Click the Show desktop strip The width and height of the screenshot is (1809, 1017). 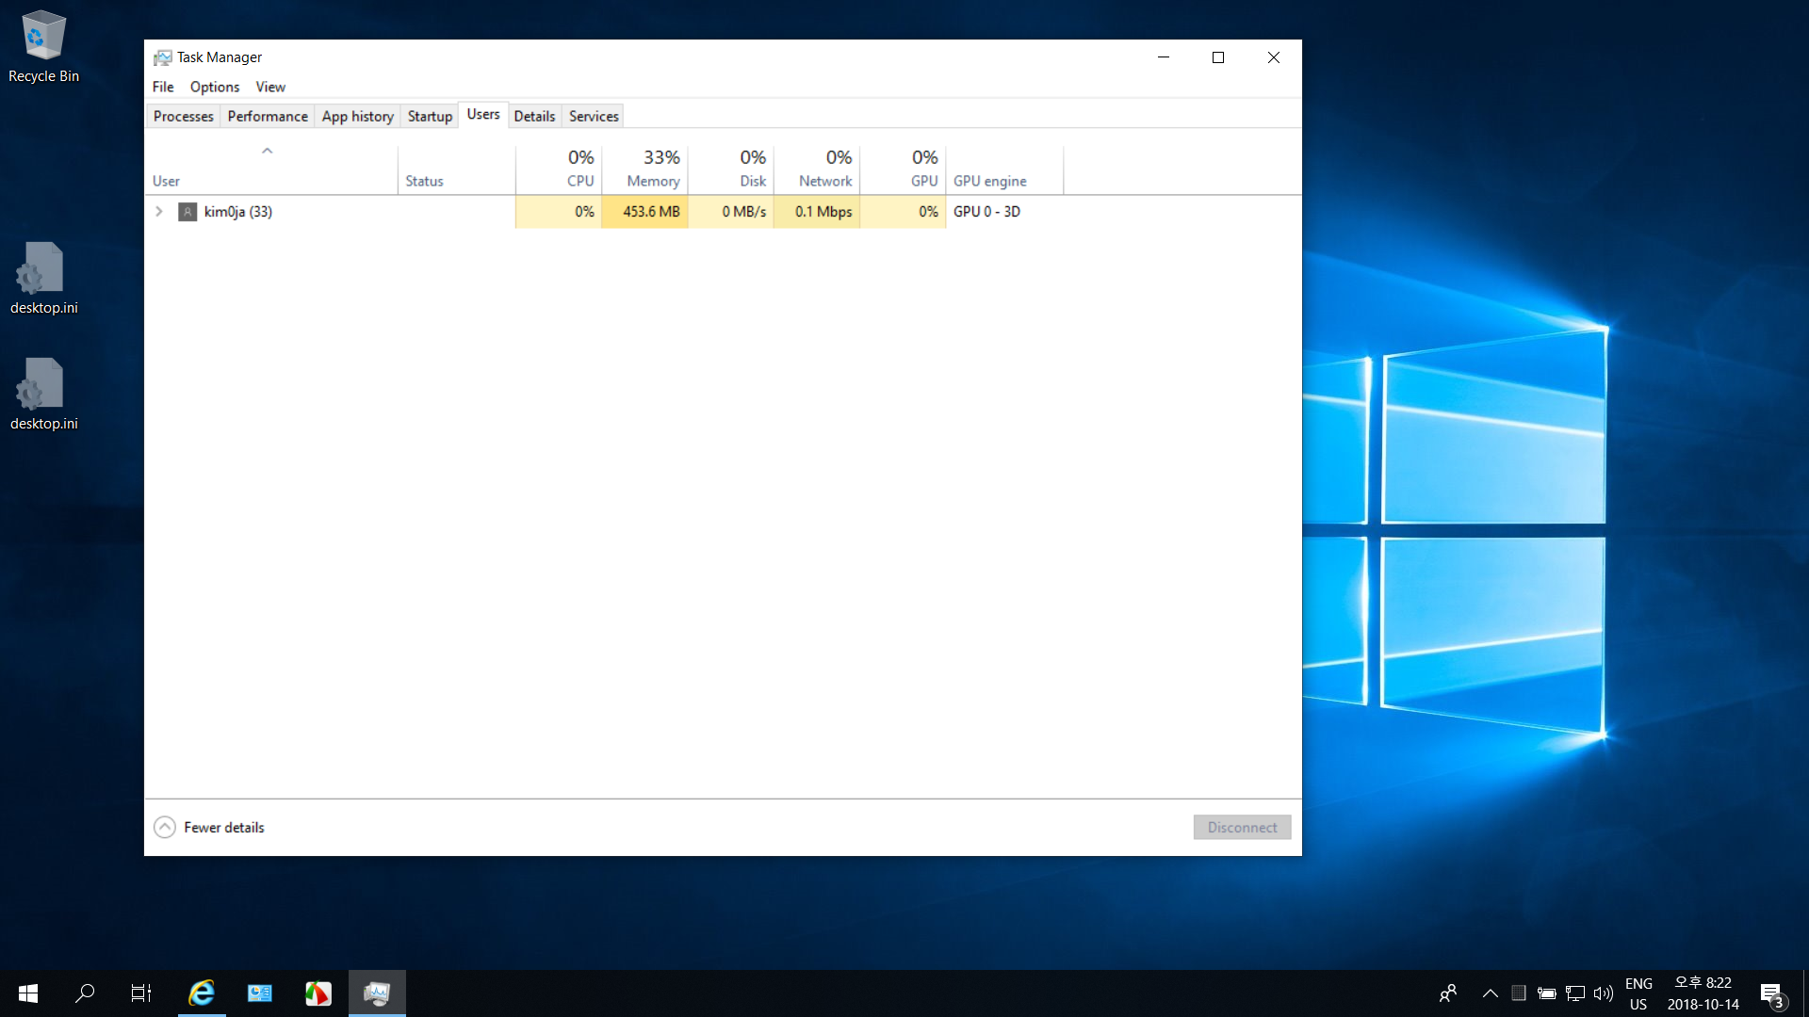coord(1805,993)
